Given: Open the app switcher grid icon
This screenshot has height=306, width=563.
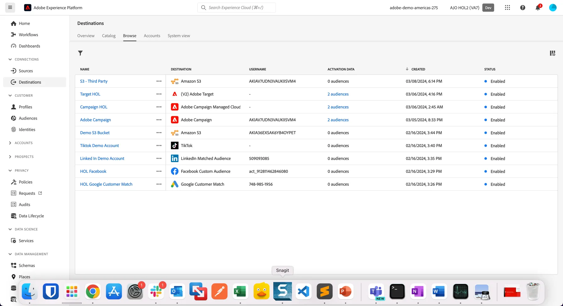Looking at the screenshot, I should click(507, 8).
